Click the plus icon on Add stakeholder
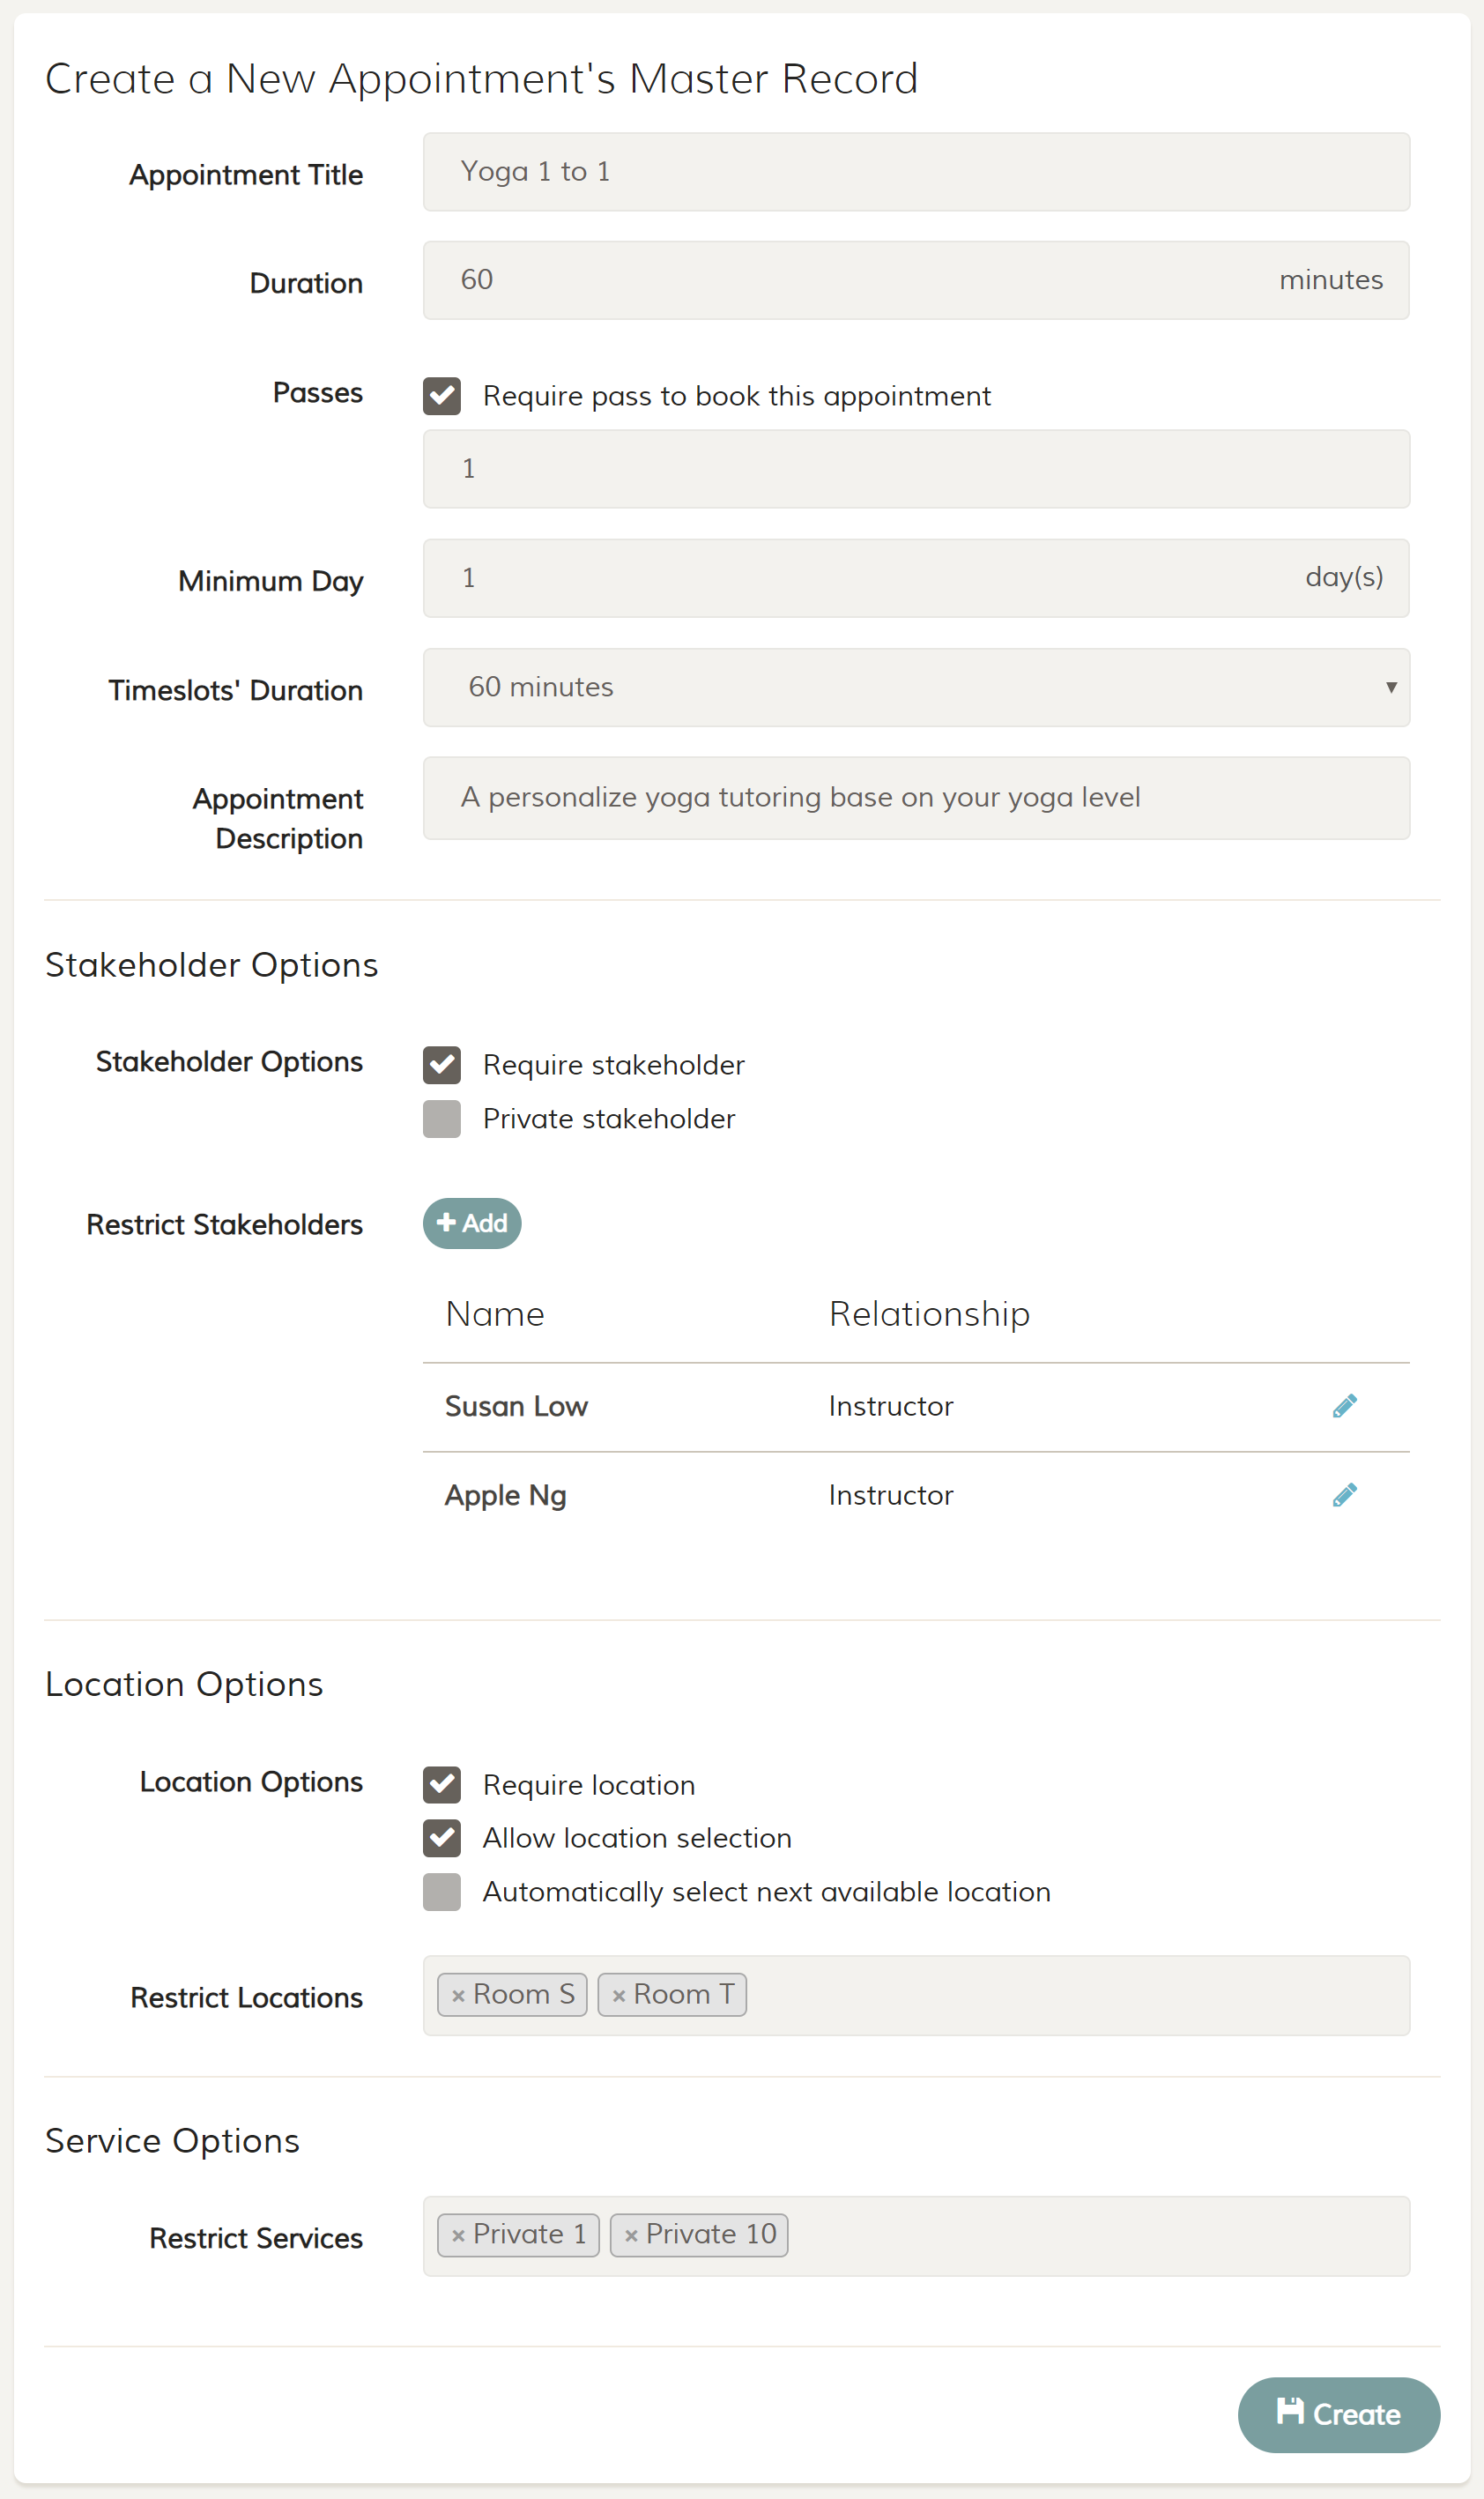Viewport: 1484px width, 2499px height. 447,1222
